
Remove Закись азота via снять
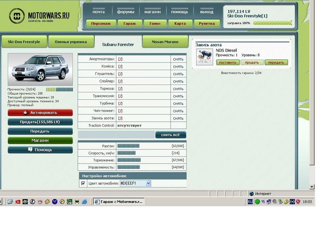(178, 118)
